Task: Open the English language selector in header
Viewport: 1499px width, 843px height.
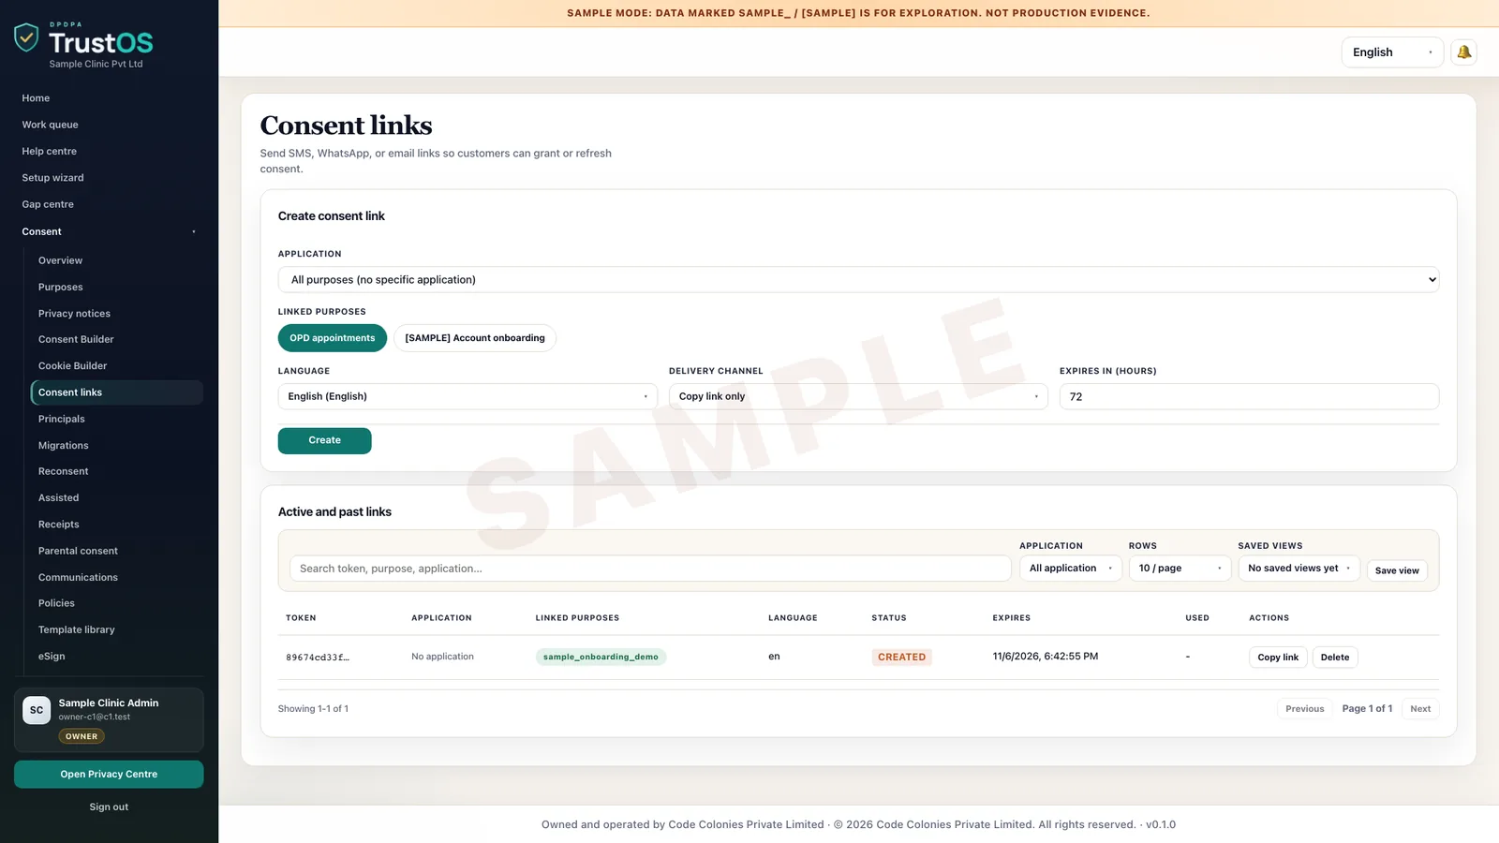Action: click(1392, 52)
